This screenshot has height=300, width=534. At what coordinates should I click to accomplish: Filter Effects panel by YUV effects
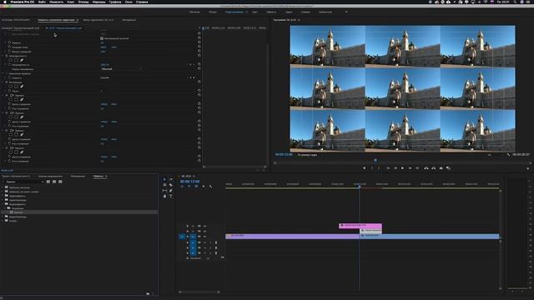click(60, 182)
